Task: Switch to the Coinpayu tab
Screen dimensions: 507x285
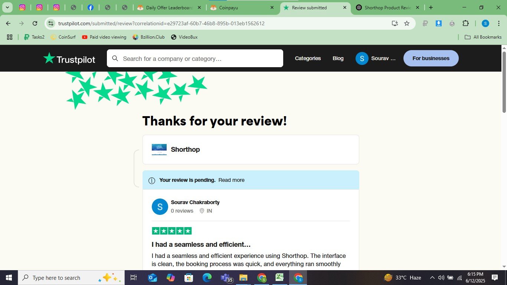Action: coord(242,7)
